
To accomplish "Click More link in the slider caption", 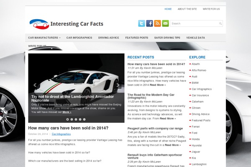I will point(67,112).
